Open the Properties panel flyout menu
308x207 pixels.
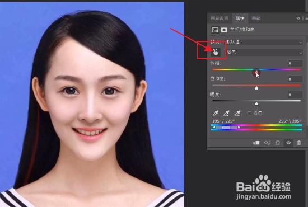click(307, 18)
